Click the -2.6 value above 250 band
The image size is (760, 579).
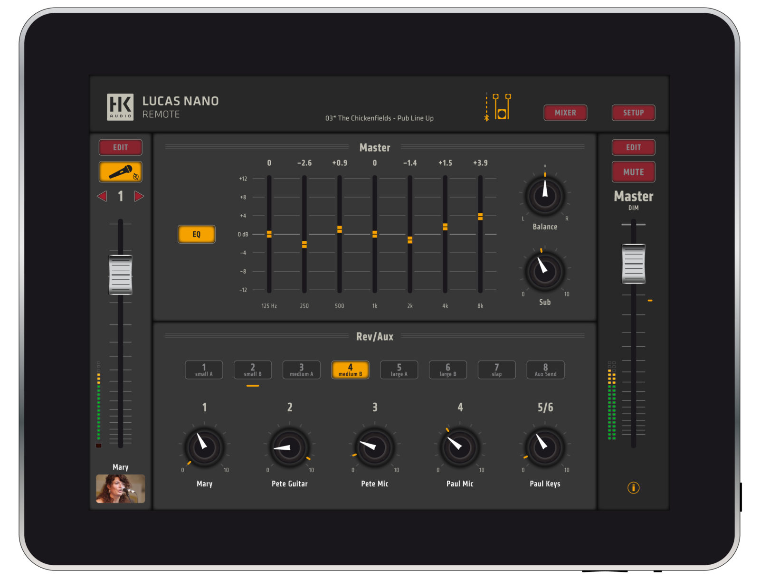304,163
